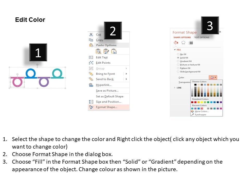This screenshot has width=250, height=187.
Task: Pick the yellow standard color swatch
Action: click(202, 102)
